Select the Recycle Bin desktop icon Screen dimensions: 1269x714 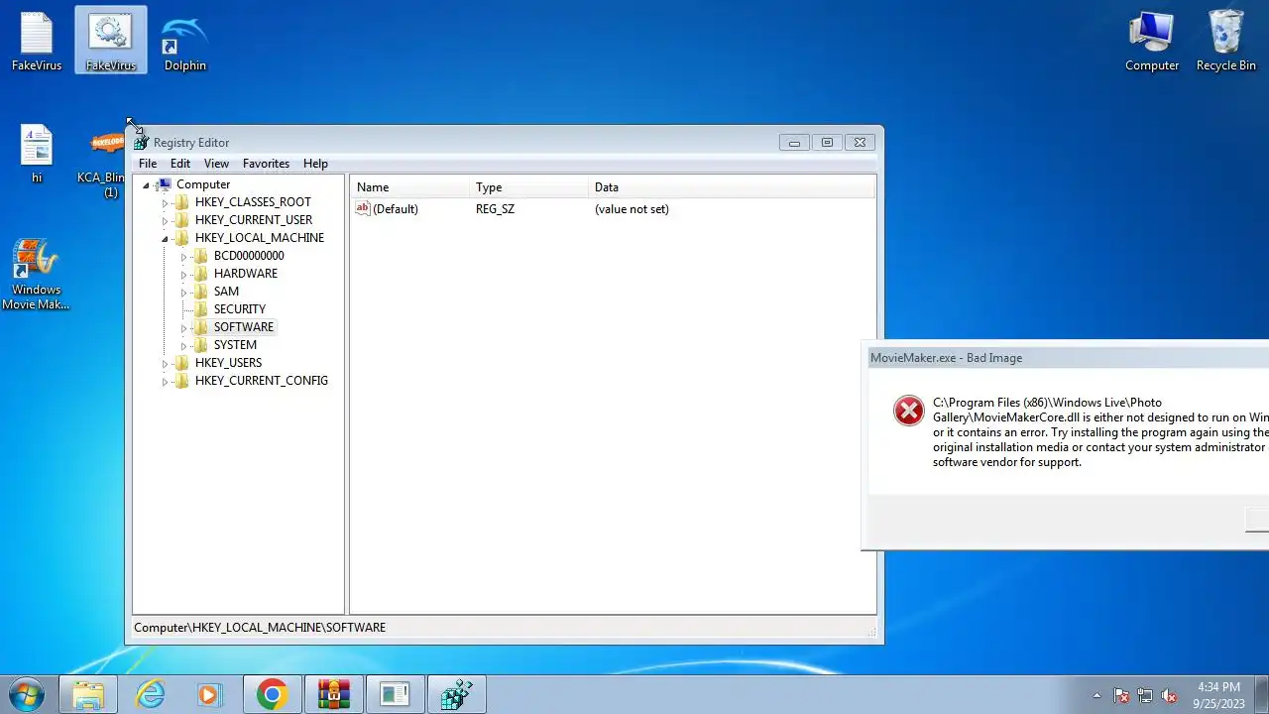pyautogui.click(x=1226, y=42)
